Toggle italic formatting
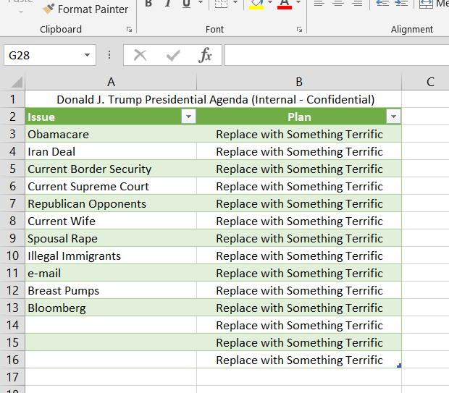 [x=168, y=4]
